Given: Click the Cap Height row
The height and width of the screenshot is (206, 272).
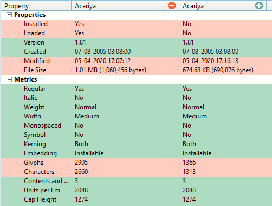Looking at the screenshot, I should [137, 199].
